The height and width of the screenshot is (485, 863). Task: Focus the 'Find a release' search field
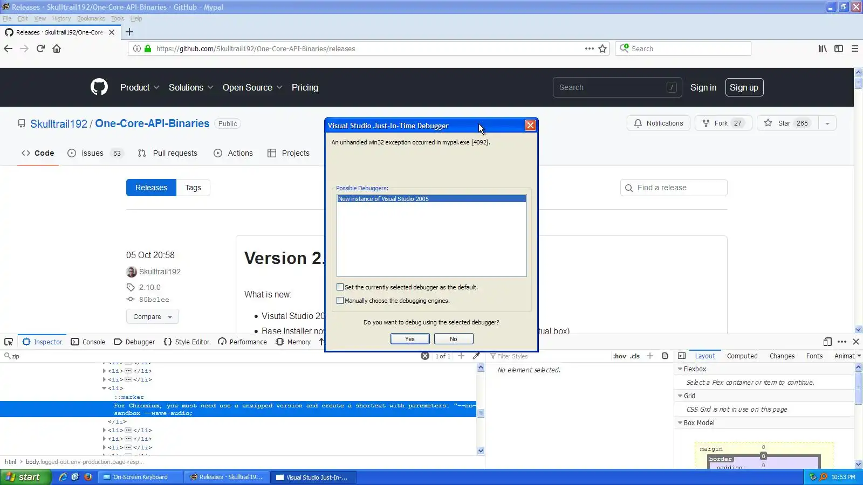click(x=674, y=188)
